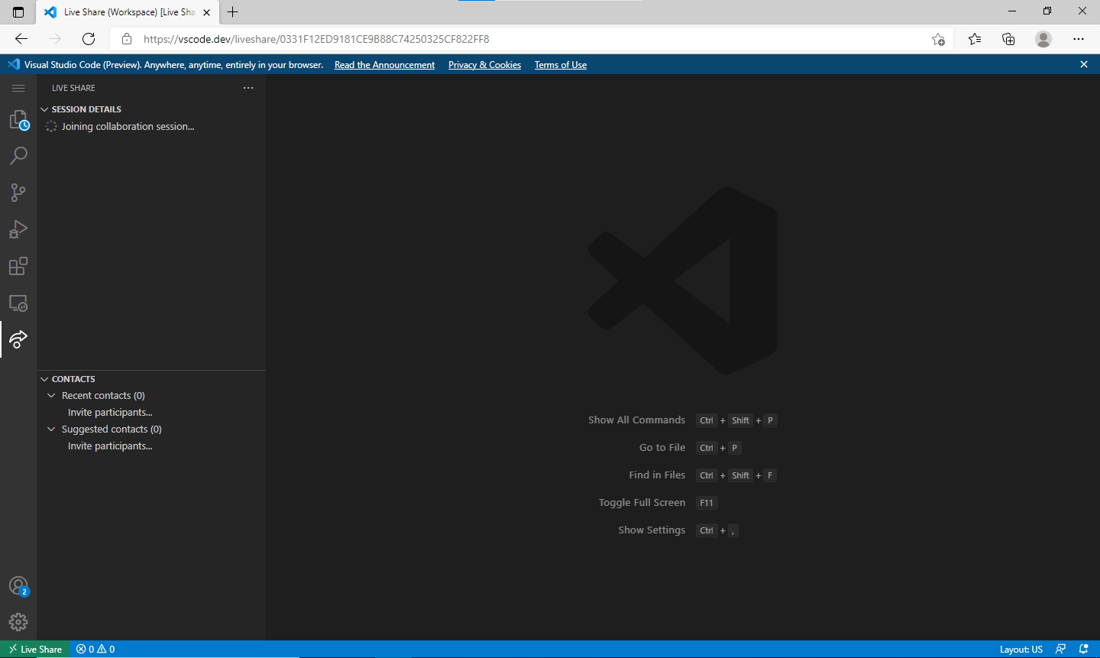Screen dimensions: 1100x658
Task: Open Live Share views and more actions menu
Action: tap(248, 88)
